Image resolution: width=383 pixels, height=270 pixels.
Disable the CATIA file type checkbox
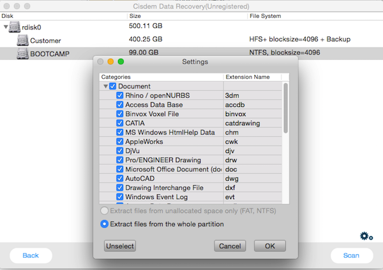coord(120,123)
